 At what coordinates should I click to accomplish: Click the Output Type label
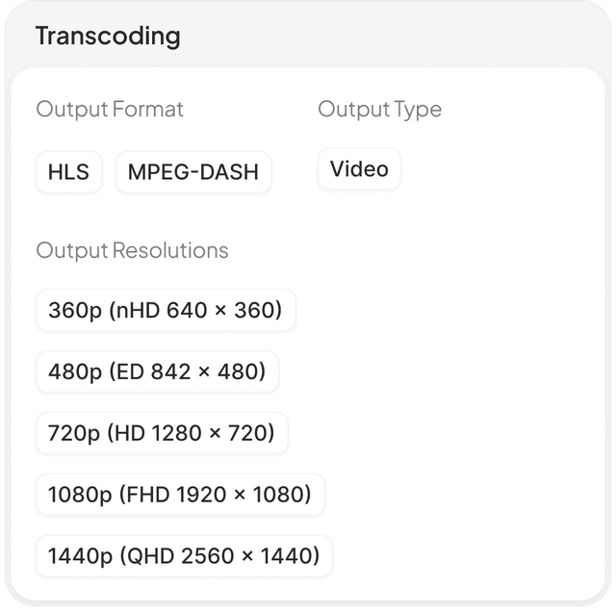(380, 109)
